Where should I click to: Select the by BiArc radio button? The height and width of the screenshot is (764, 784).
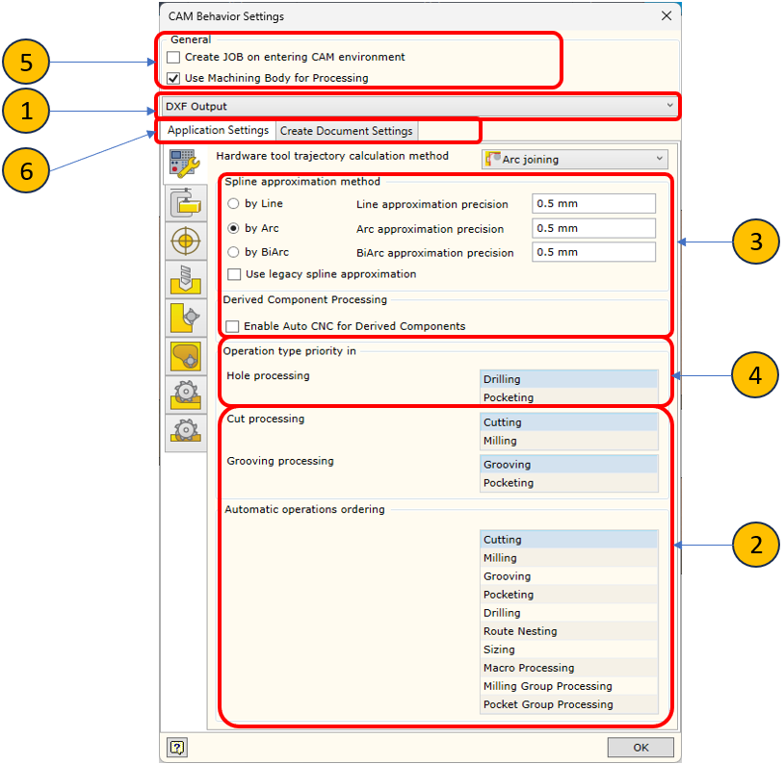pyautogui.click(x=233, y=252)
